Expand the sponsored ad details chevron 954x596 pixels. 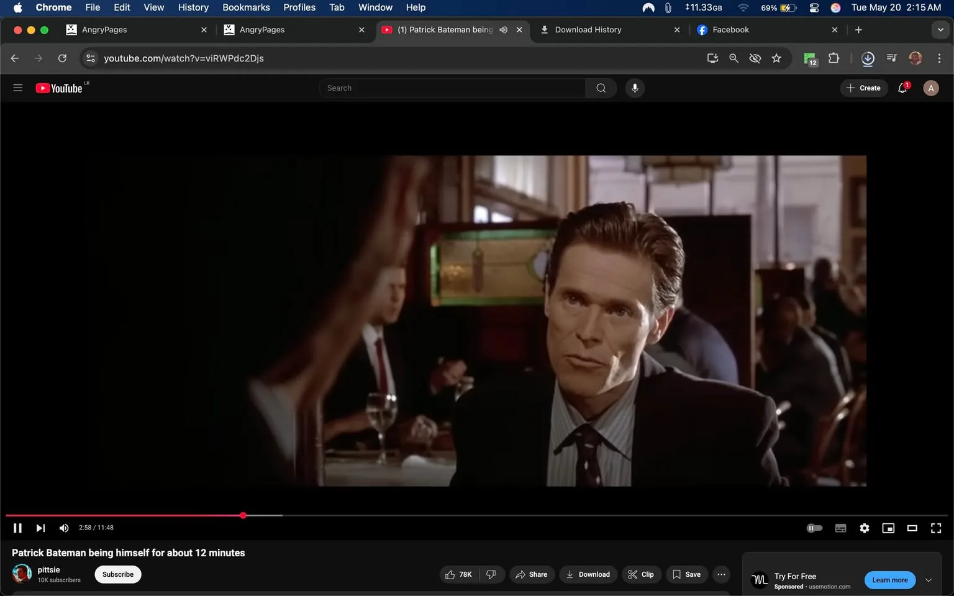coord(929,579)
